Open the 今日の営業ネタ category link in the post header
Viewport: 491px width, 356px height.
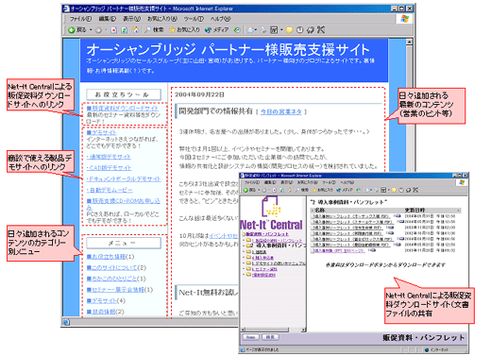[281, 111]
